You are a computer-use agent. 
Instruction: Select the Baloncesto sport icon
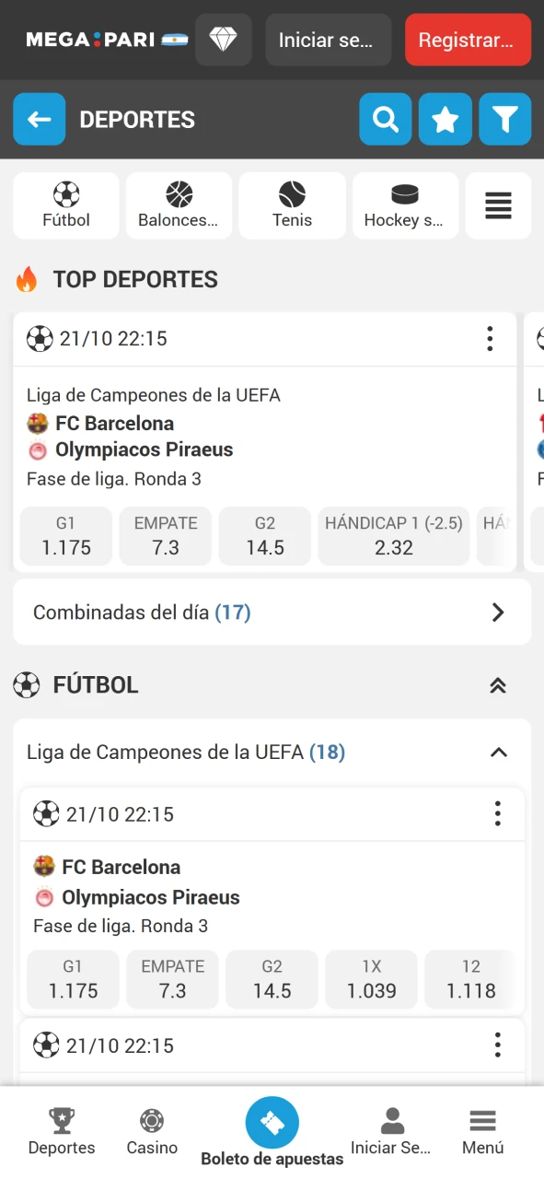[x=179, y=204]
